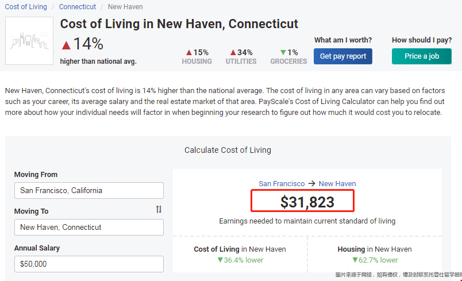Click the Get pay report button
The width and height of the screenshot is (462, 281).
click(343, 56)
